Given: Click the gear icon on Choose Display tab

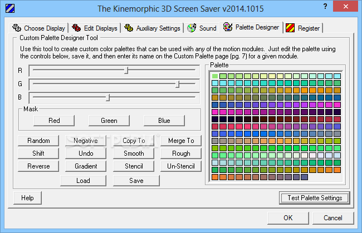Looking at the screenshot, I should (17, 28).
